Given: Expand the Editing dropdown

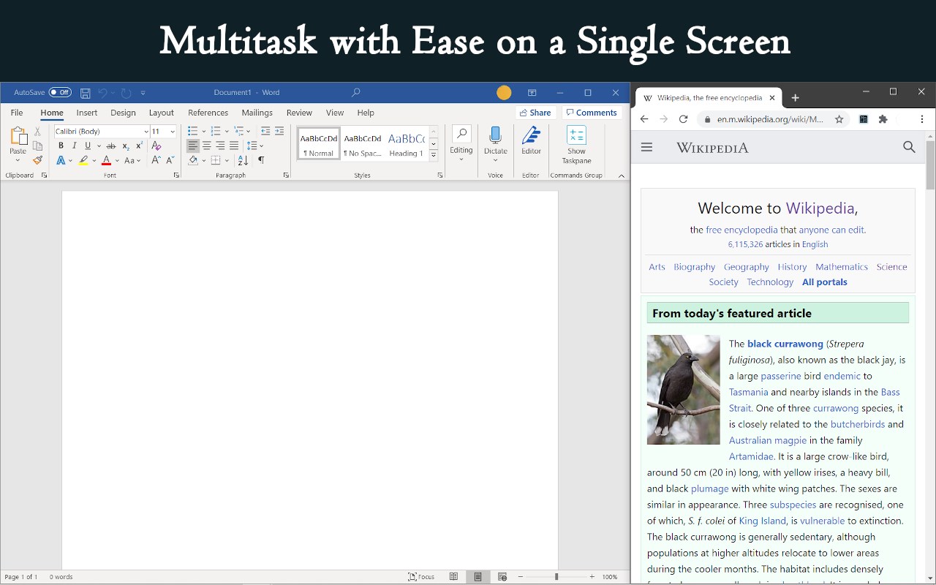Looking at the screenshot, I should click(461, 143).
